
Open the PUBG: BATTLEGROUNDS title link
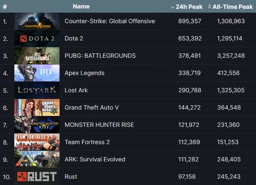click(100, 56)
